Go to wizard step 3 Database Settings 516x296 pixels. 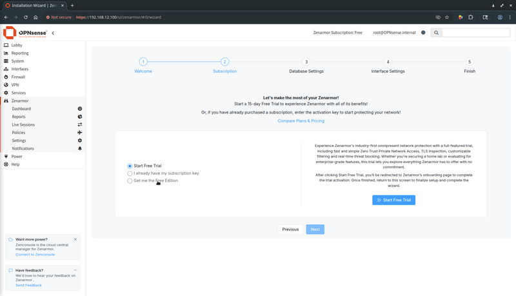(x=306, y=61)
